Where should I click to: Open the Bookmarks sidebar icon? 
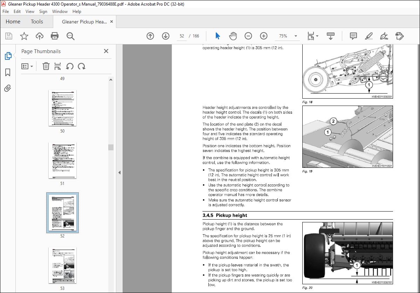point(8,72)
